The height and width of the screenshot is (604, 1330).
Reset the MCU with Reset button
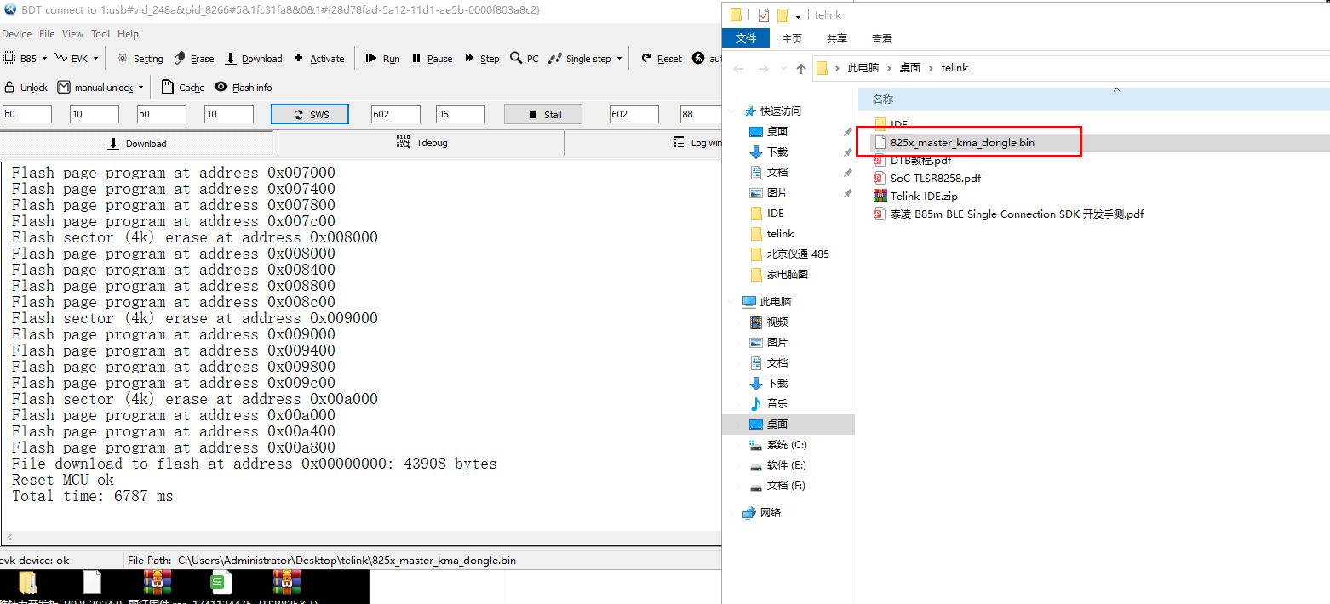[662, 59]
